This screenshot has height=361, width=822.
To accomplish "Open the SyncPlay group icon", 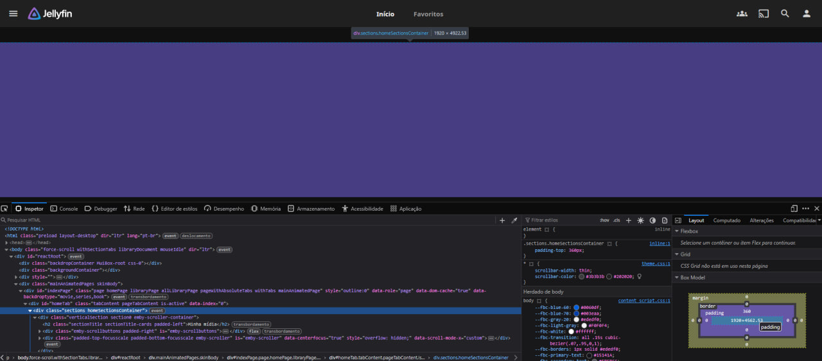I will click(x=742, y=13).
